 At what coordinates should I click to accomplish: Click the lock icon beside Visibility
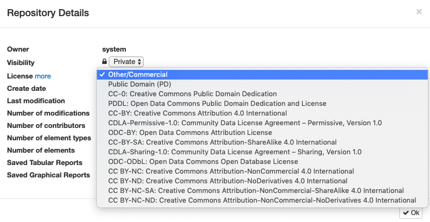click(x=104, y=61)
